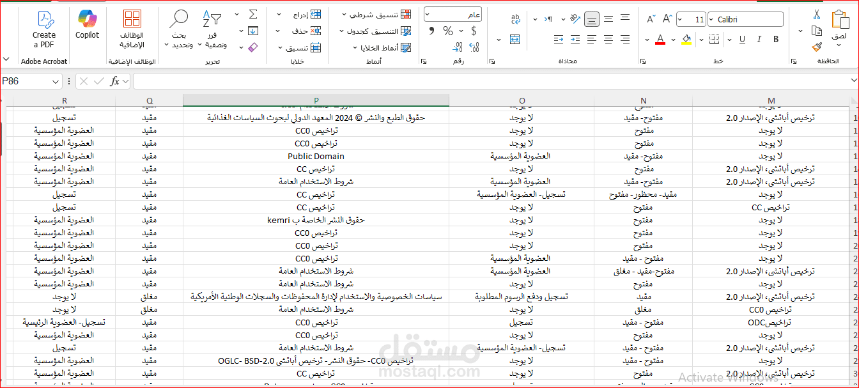Image resolution: width=859 pixels, height=388 pixels.
Task: Toggle underline formatting
Action: [x=742, y=39]
